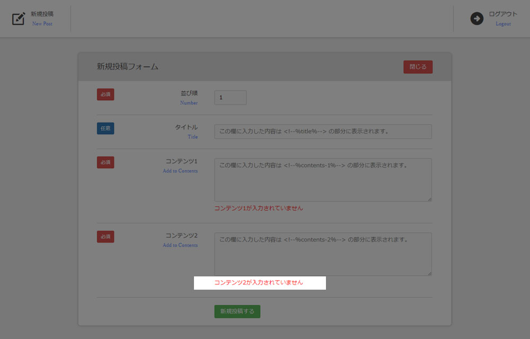Click the コンテンツ1 Add to Contents label

pyautogui.click(x=180, y=166)
